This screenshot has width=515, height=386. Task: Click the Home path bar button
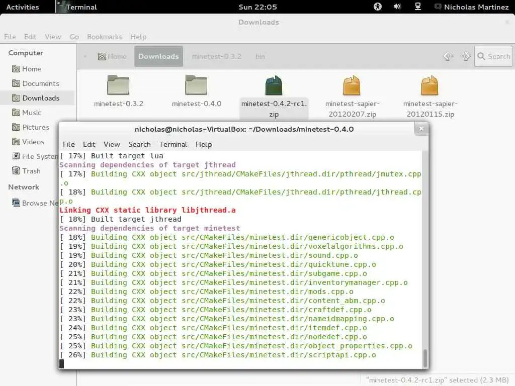point(112,56)
